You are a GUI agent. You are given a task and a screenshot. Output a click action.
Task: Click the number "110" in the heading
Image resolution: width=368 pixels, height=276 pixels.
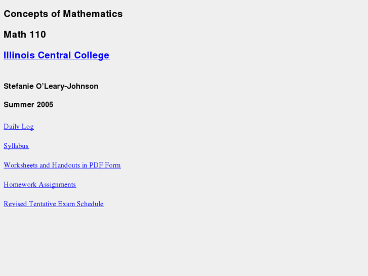click(37, 34)
